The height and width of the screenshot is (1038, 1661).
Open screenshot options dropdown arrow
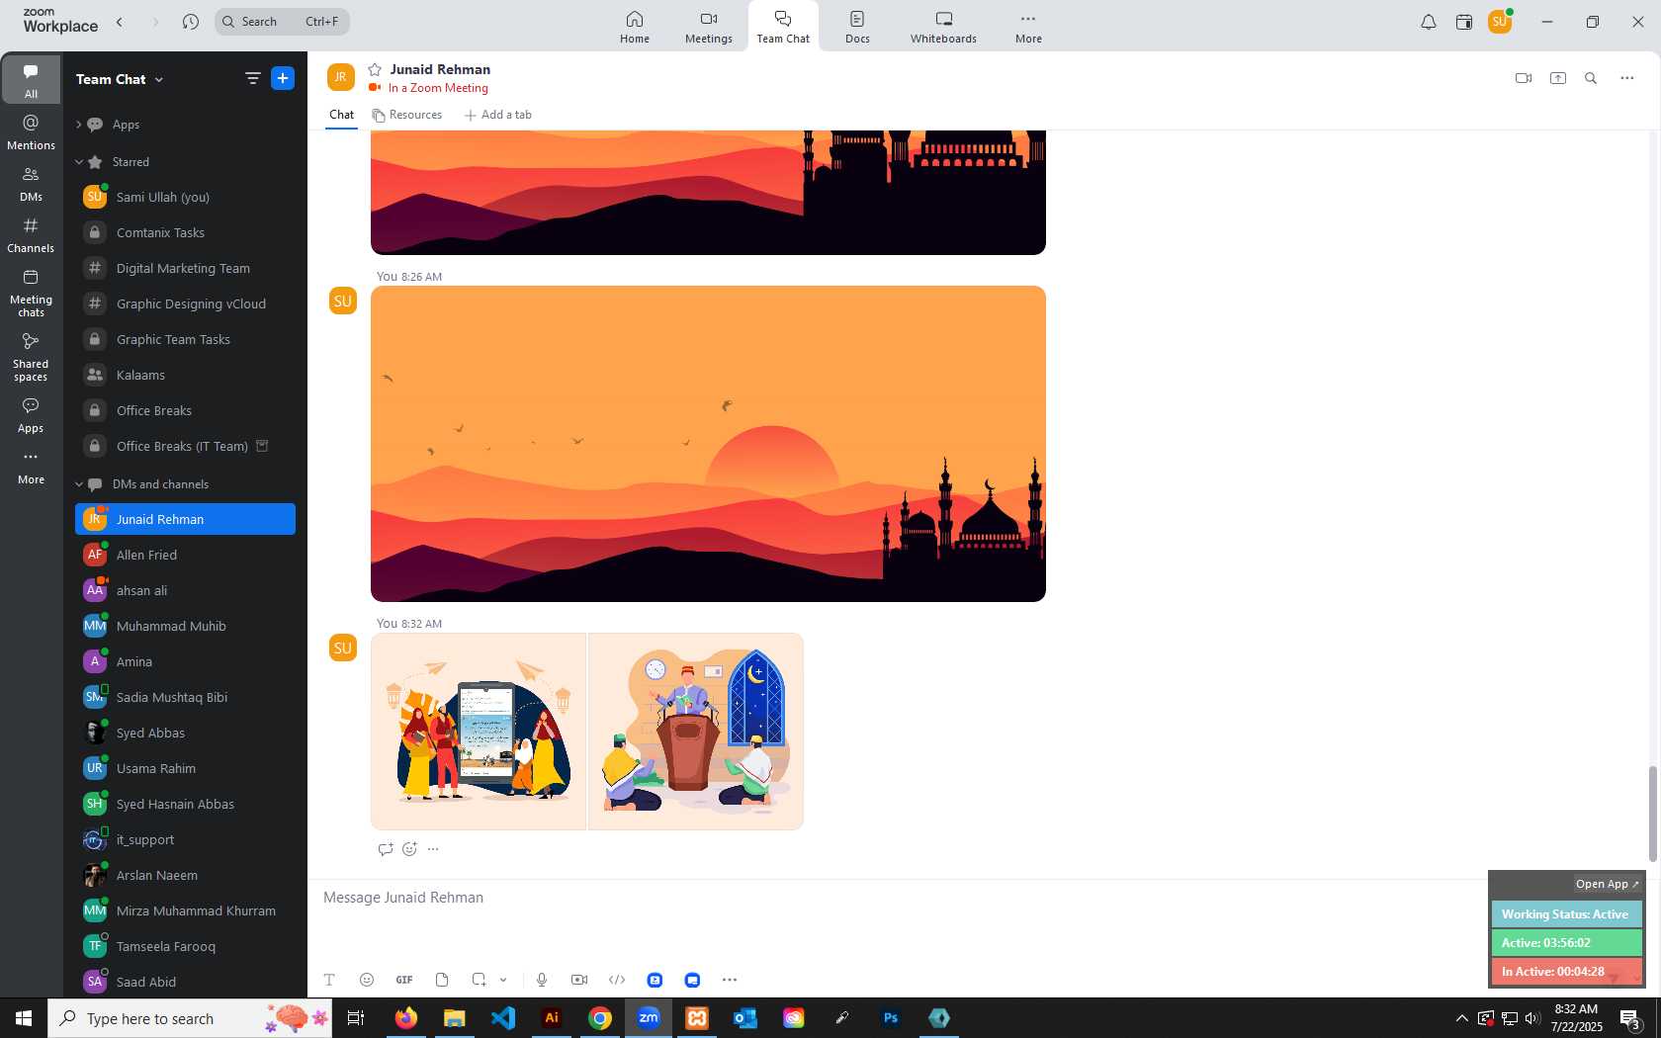point(503,980)
